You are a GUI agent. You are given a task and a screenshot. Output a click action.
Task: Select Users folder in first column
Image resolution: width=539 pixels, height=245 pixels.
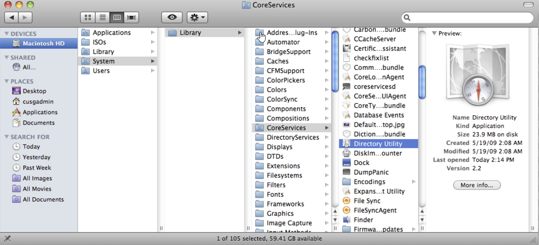(x=118, y=71)
